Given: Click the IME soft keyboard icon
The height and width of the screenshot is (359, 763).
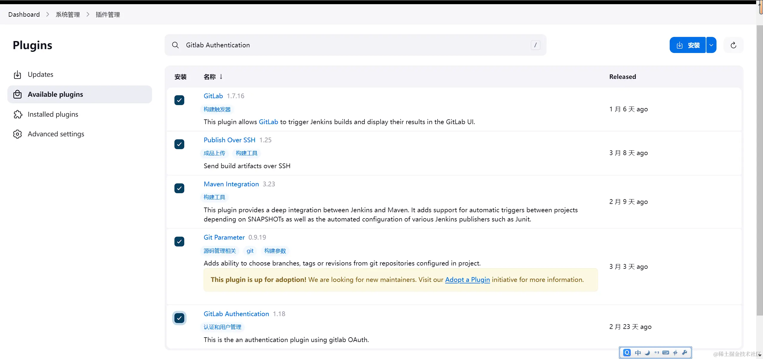Looking at the screenshot, I should (x=666, y=352).
